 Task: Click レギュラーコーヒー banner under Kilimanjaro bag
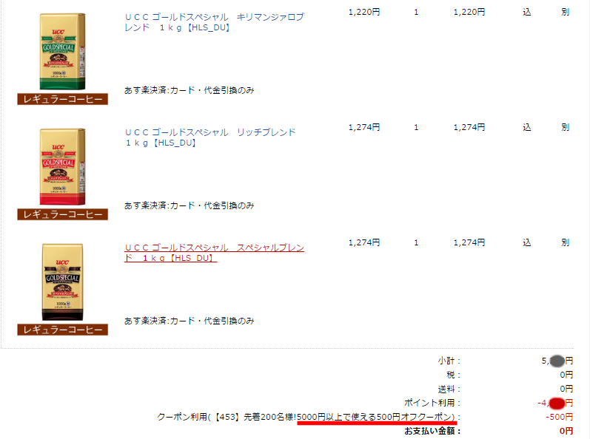coord(62,99)
